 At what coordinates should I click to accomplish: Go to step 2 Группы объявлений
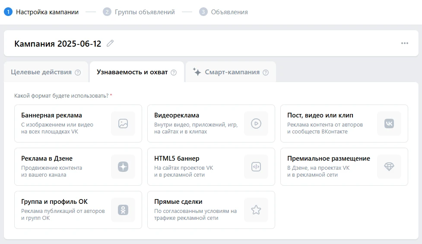(144, 12)
